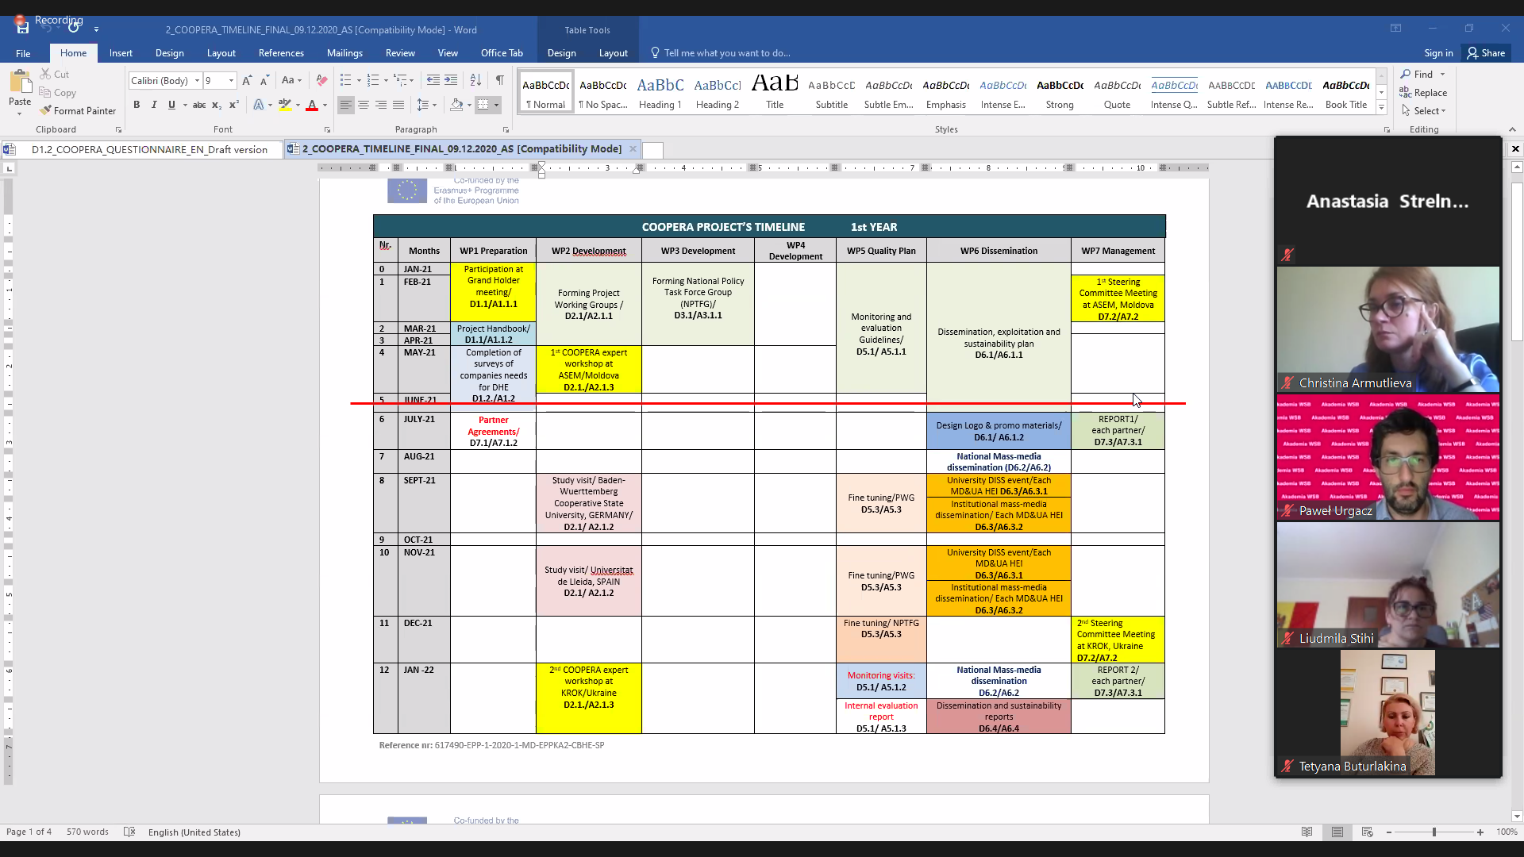Click the Clear All Formatting eraser icon
1524x857 pixels.
pyautogui.click(x=321, y=80)
